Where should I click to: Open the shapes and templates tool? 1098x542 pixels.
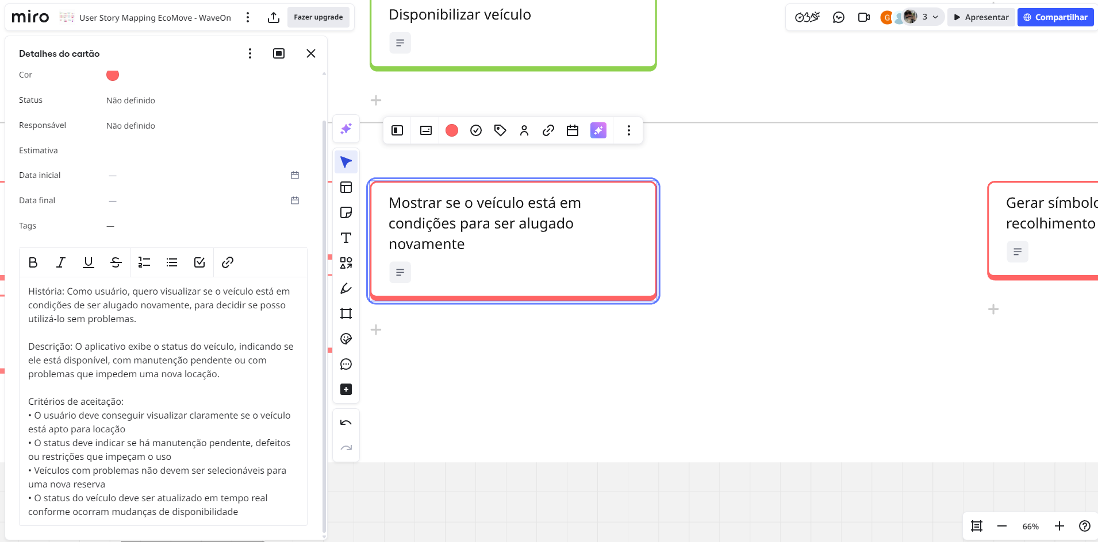coord(346,264)
